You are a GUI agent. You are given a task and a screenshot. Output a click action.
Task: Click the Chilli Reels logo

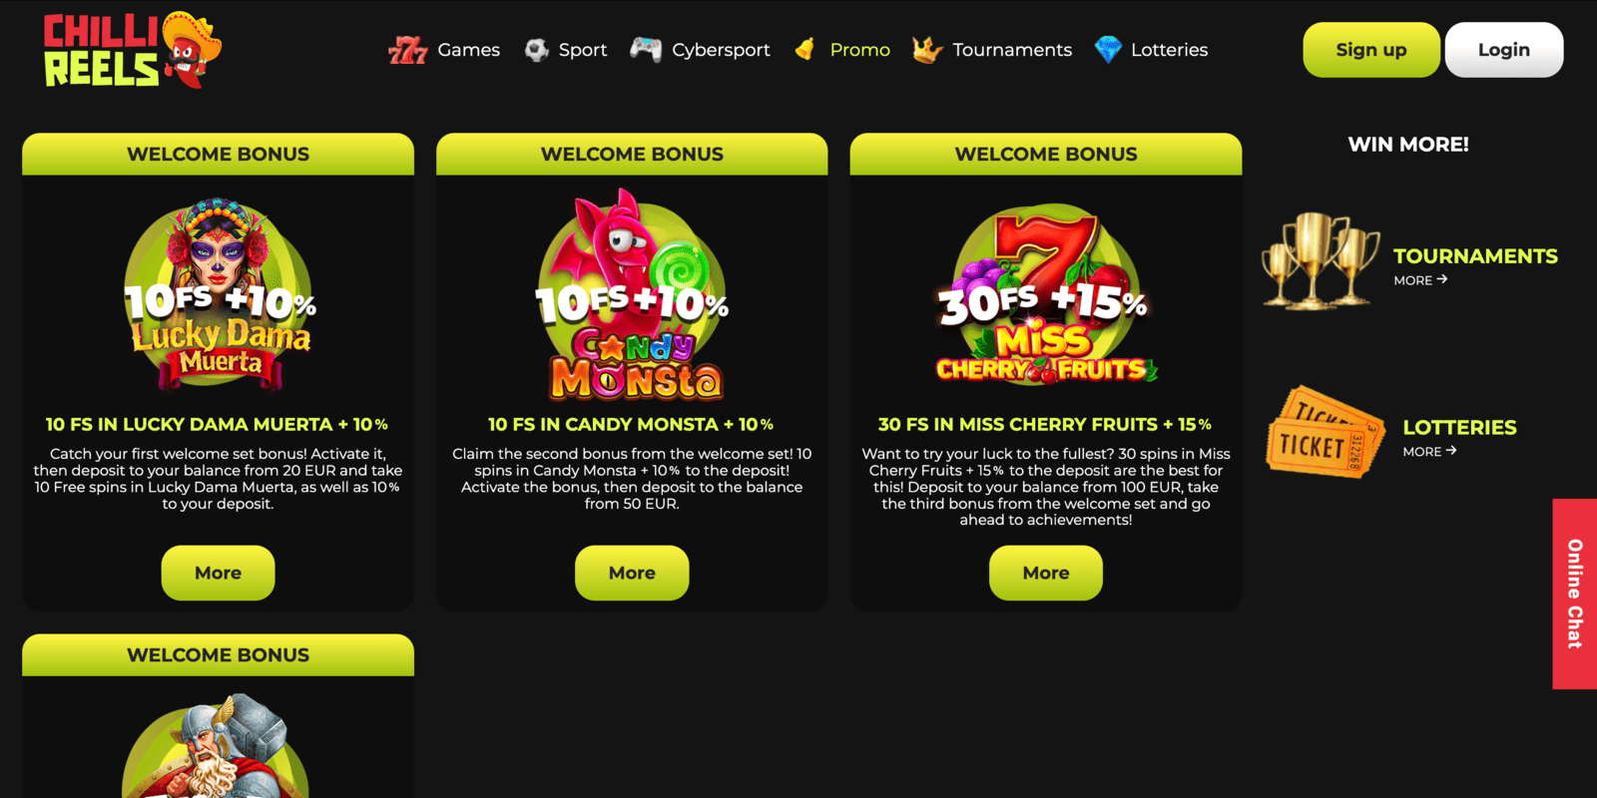click(x=133, y=50)
